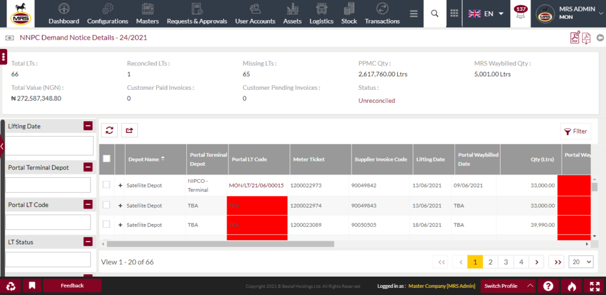Click the horizontal grid scrollbar
Image resolution: width=606 pixels, height=295 pixels.
(x=220, y=244)
